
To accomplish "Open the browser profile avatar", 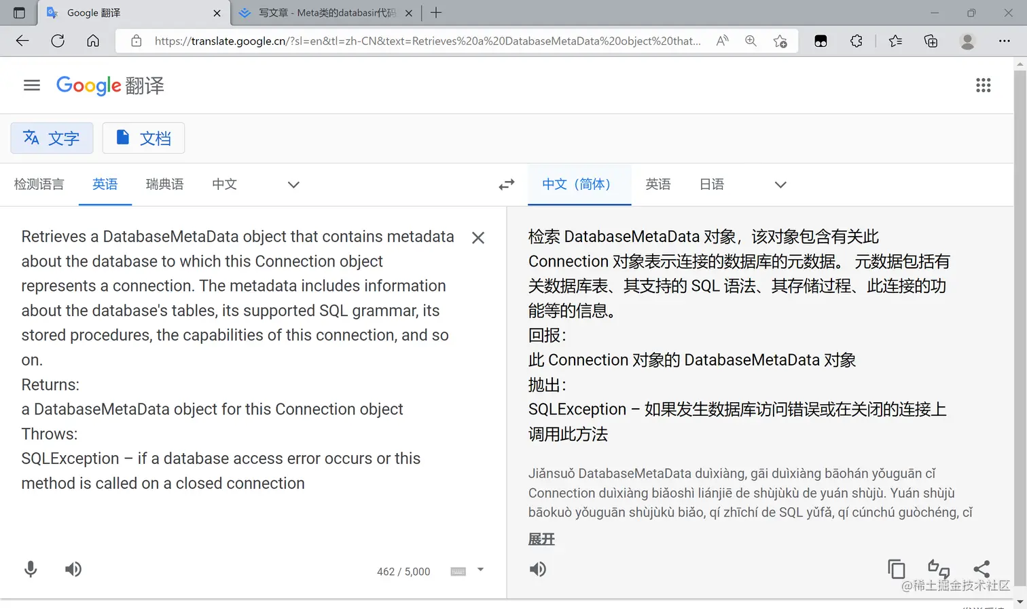I will point(967,41).
